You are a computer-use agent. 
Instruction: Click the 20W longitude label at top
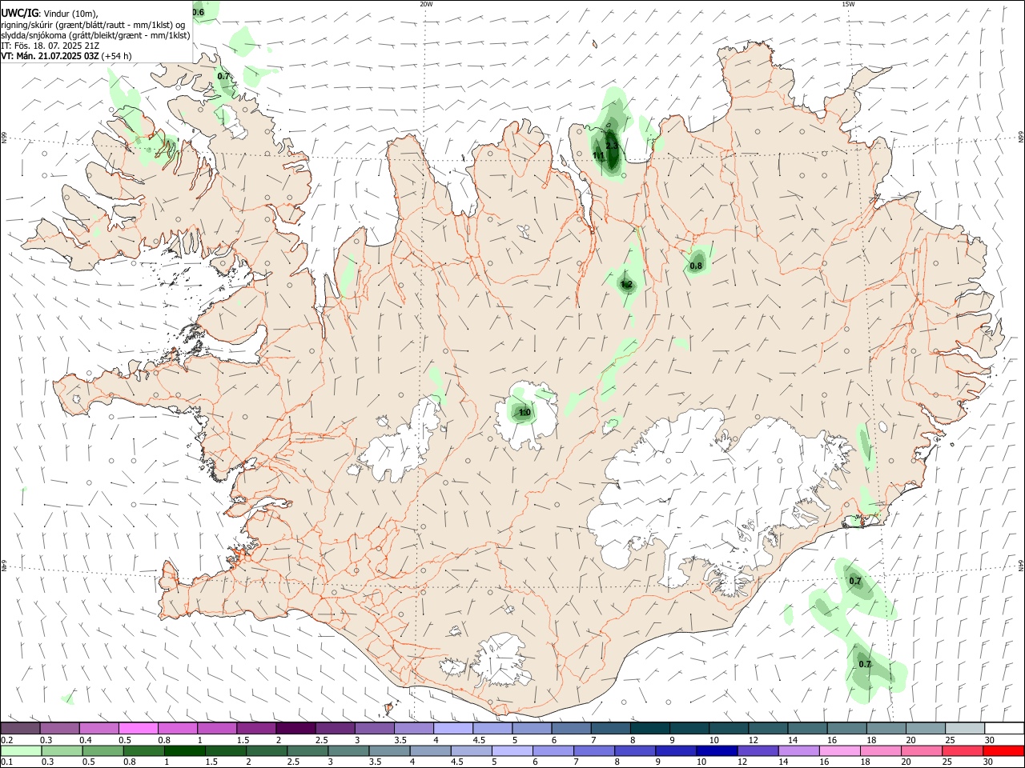point(426,4)
